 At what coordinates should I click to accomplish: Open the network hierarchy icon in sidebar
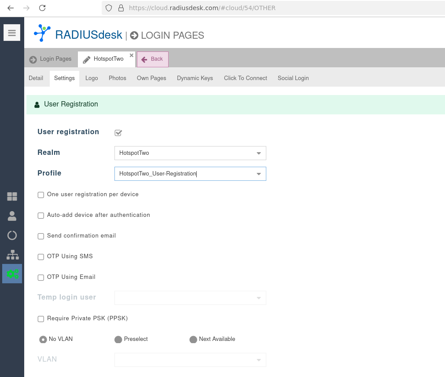click(12, 255)
